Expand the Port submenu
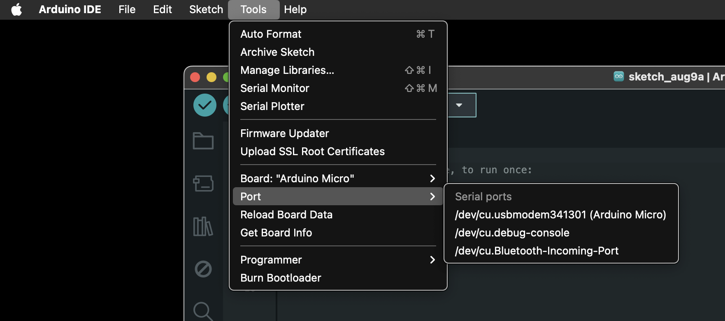 338,197
